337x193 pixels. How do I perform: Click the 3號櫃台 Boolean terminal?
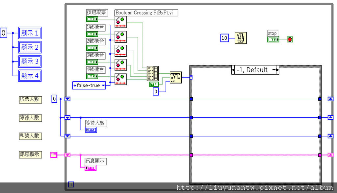tap(92, 62)
